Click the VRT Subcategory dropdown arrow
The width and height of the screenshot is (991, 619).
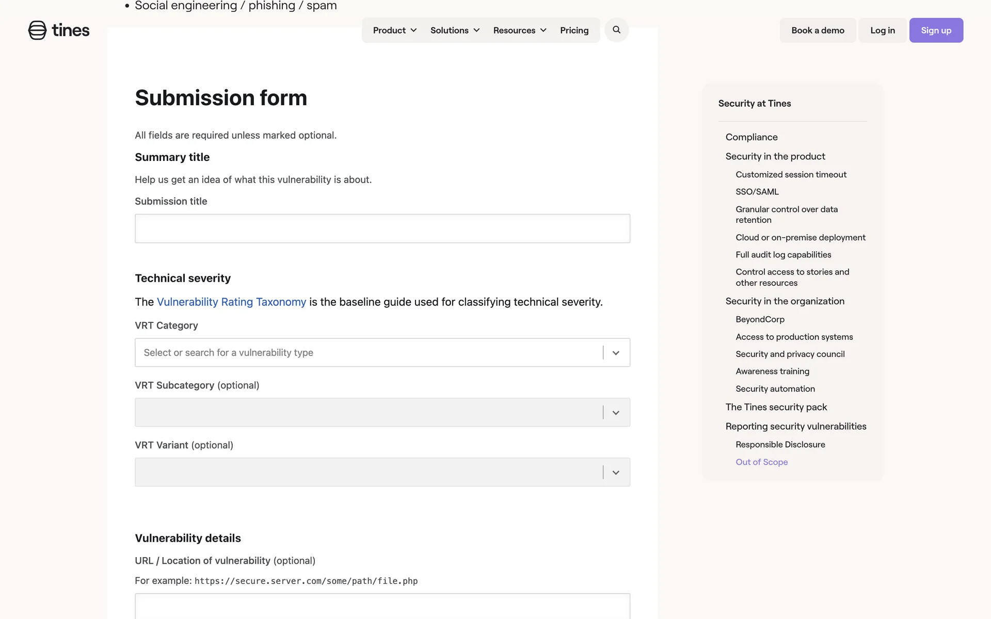(x=616, y=413)
